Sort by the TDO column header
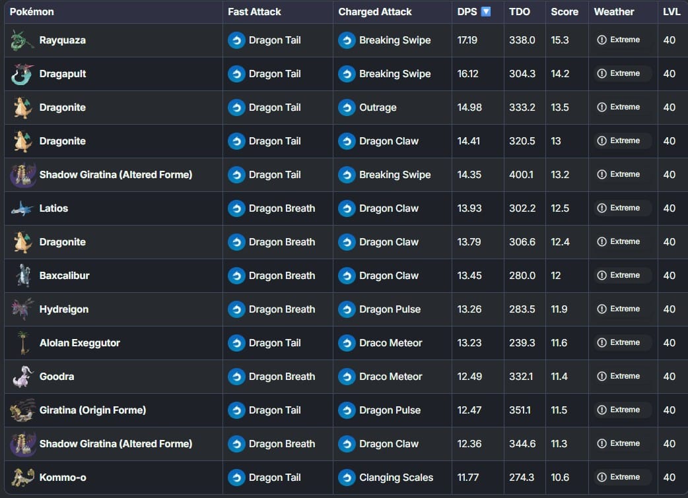This screenshot has width=688, height=498. click(x=520, y=12)
